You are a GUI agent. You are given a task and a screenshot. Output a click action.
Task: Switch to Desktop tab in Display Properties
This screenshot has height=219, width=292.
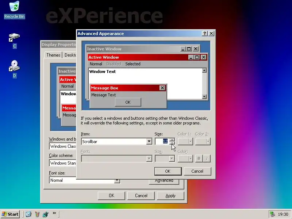click(70, 55)
